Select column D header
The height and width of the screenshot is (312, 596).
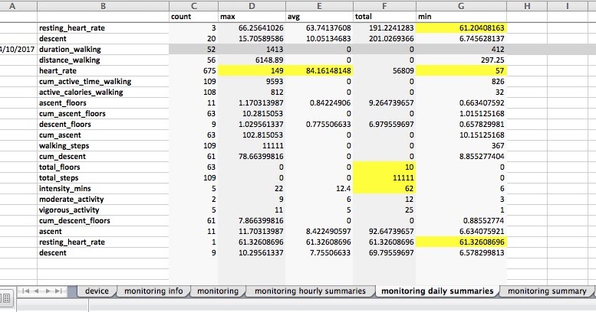point(252,5)
